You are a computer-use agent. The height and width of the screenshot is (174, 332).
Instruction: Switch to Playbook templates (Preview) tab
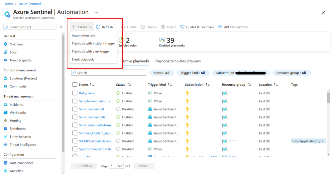[x=178, y=61]
